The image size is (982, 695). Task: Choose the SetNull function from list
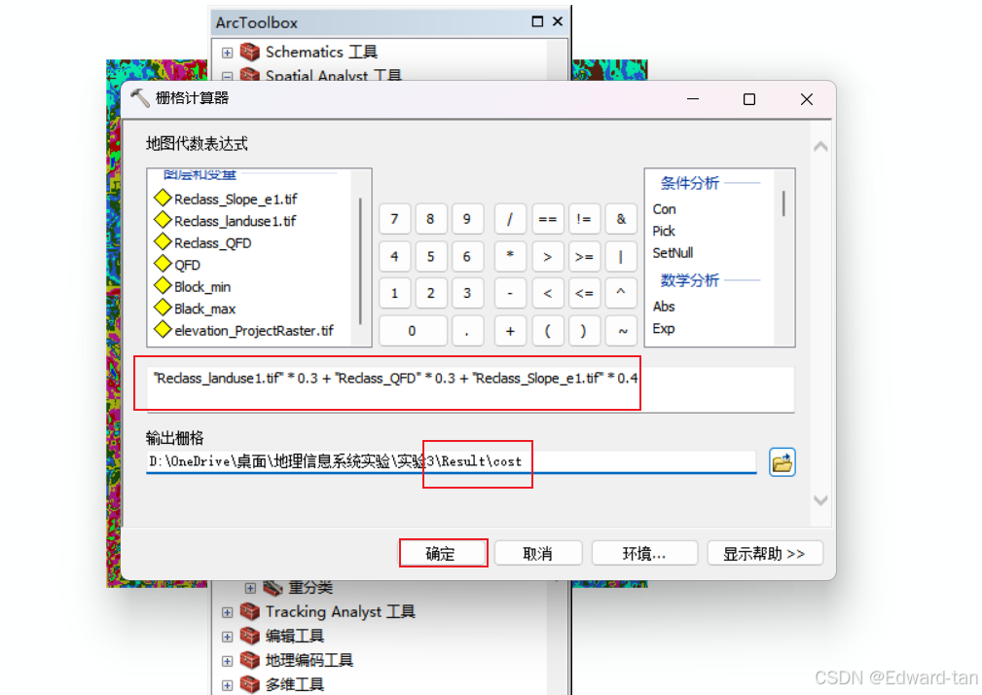673,253
